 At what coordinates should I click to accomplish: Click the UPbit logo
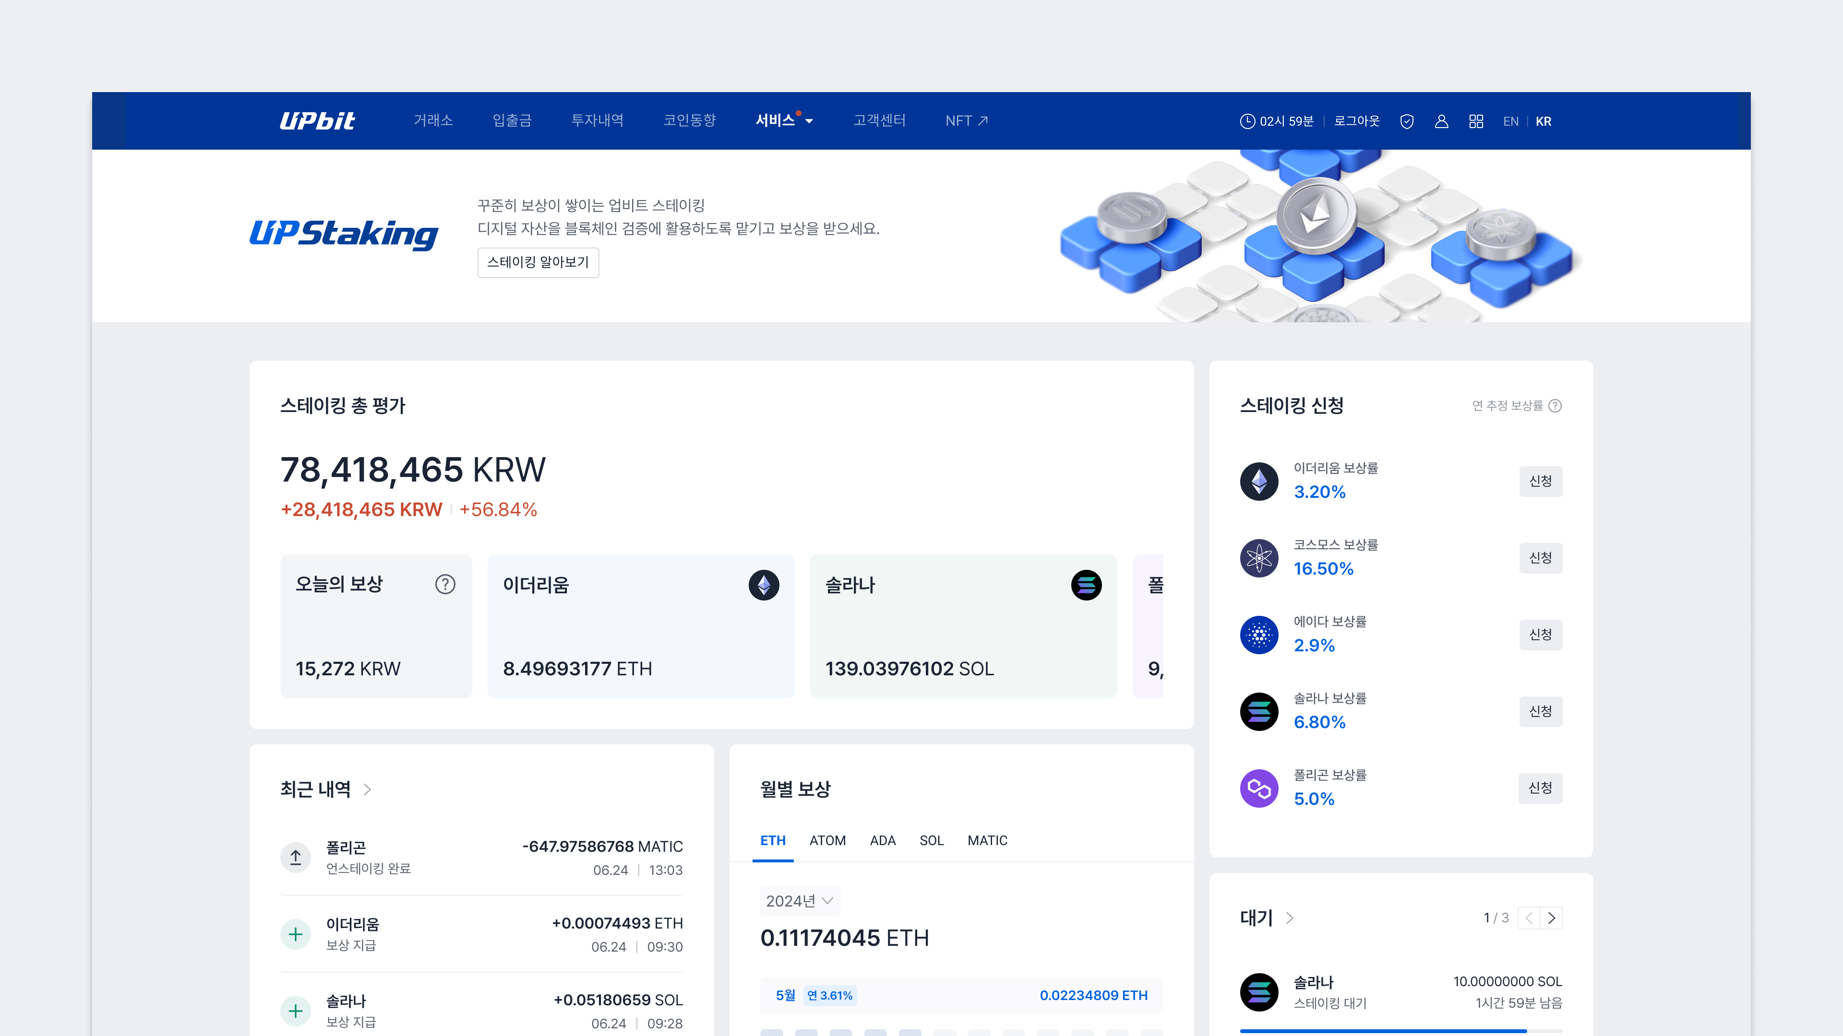click(x=317, y=121)
